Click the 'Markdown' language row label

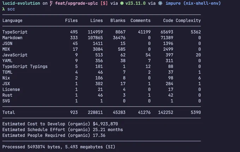coord(12,38)
